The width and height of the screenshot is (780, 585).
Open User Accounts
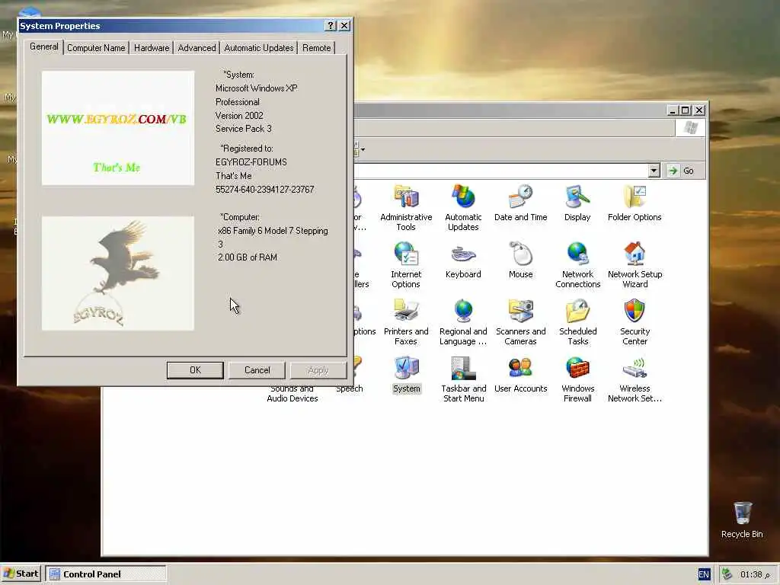tap(520, 375)
